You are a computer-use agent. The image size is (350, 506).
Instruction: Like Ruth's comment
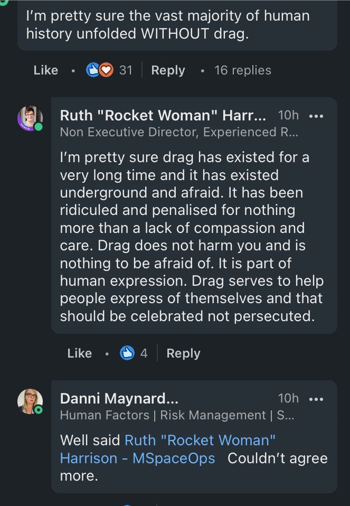click(79, 353)
